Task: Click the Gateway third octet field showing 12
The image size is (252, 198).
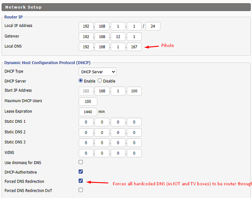Action: click(x=118, y=37)
